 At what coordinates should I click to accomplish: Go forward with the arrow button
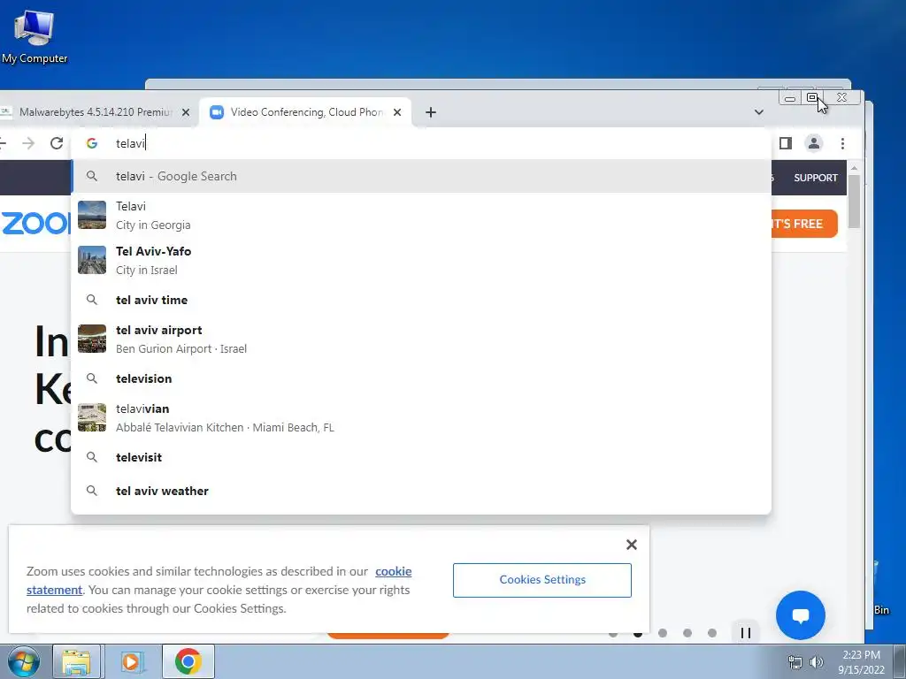click(28, 143)
